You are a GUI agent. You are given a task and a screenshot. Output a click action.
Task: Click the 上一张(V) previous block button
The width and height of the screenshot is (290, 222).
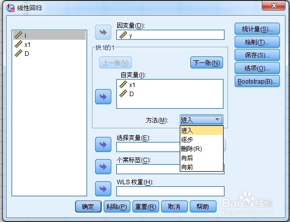click(115, 63)
